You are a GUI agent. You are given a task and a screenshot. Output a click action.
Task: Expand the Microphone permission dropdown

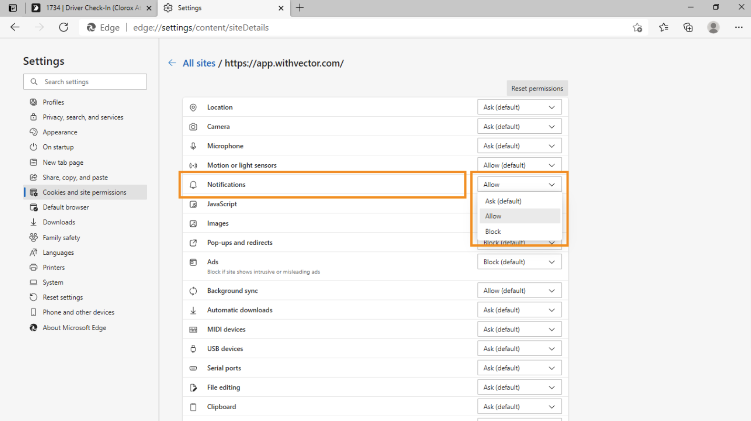(519, 146)
